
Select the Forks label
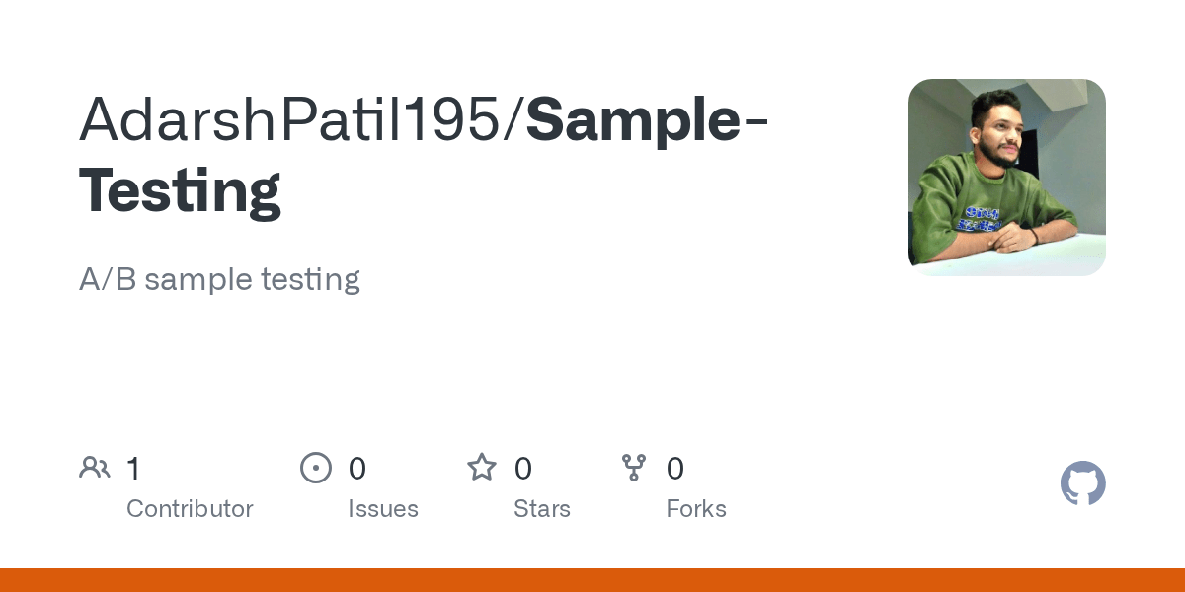pos(696,509)
